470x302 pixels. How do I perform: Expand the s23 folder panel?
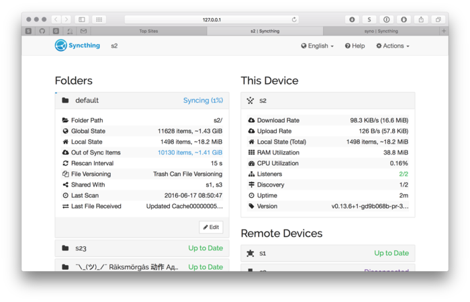click(x=142, y=248)
